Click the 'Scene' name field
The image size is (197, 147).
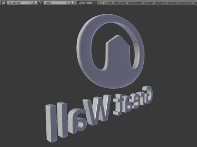coord(55,2)
